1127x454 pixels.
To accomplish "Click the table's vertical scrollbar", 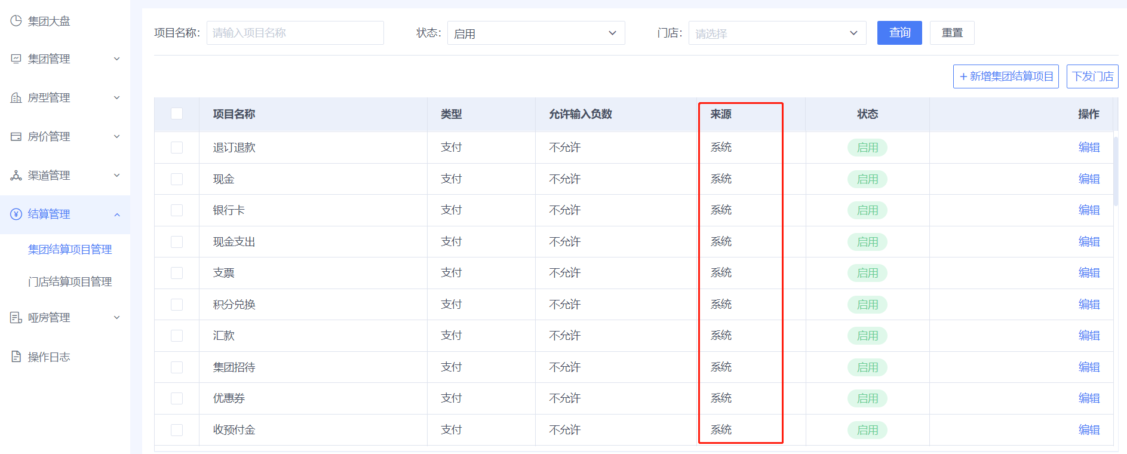I will [x=1116, y=171].
